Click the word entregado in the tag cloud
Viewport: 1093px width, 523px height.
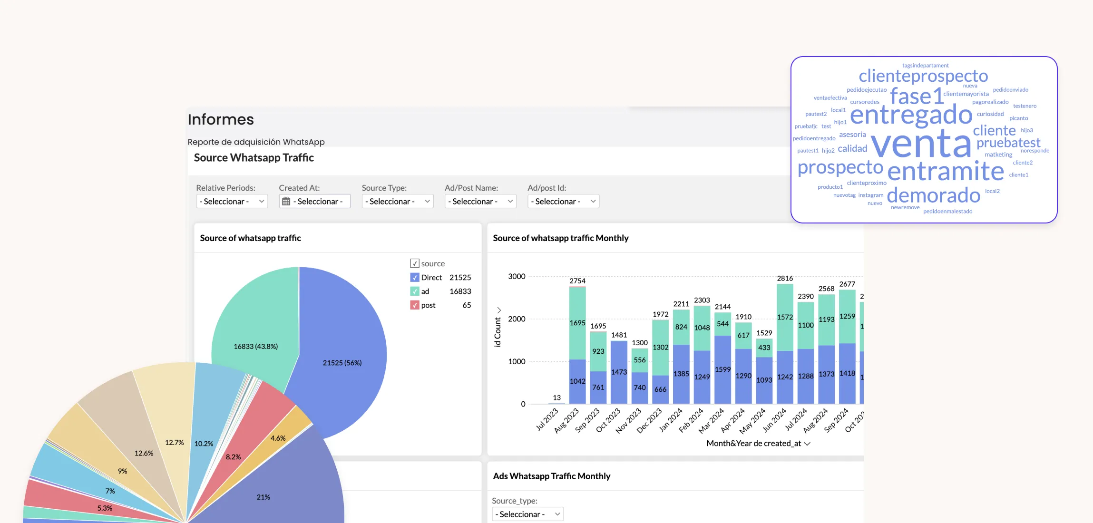(x=911, y=115)
